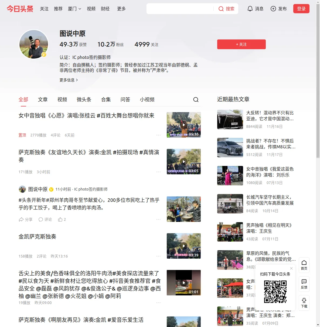Screen dimensions: 320x327
Task: Play the 《友谊地久天长》 video thumbnail
Action: click(x=184, y=162)
